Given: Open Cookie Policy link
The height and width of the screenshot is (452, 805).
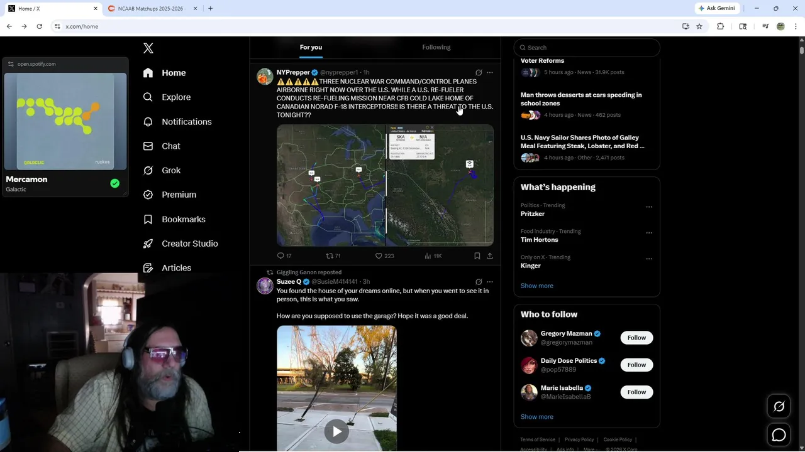Looking at the screenshot, I should click(x=618, y=439).
